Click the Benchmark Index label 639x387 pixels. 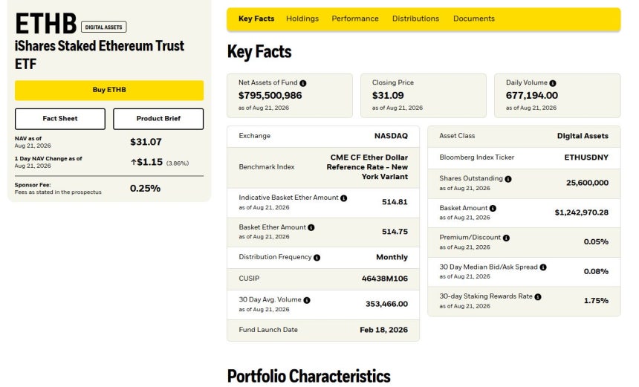click(x=267, y=167)
